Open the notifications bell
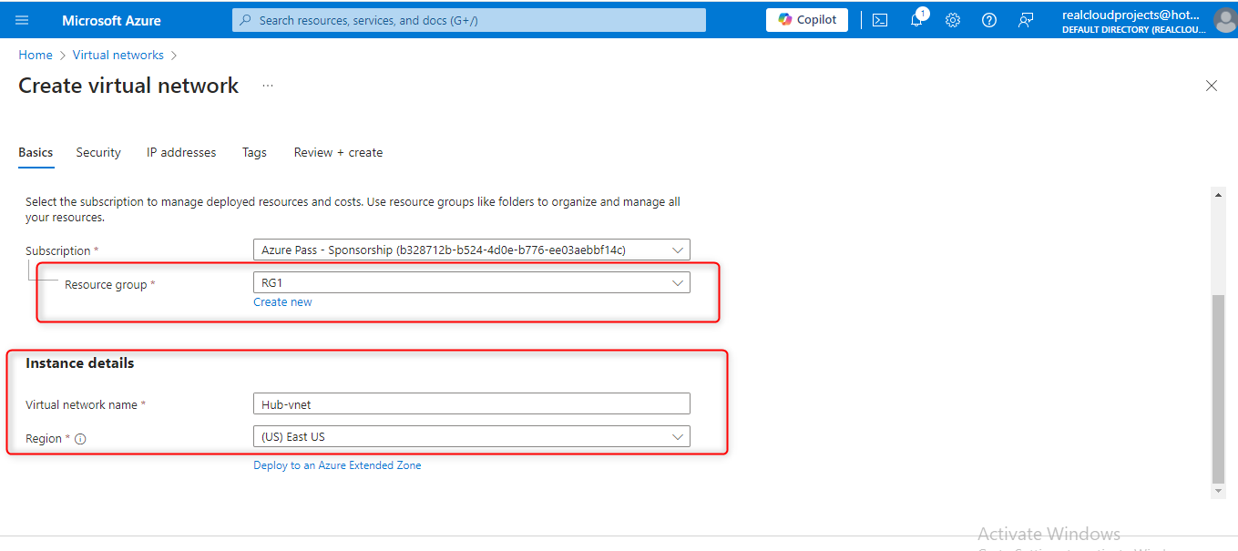1238x551 pixels. 917,20
